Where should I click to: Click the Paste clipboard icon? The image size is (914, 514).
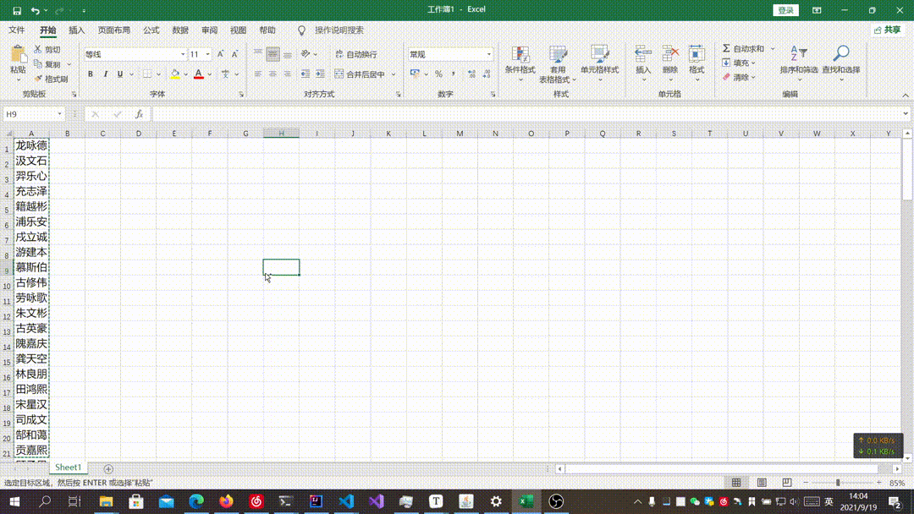(18, 54)
